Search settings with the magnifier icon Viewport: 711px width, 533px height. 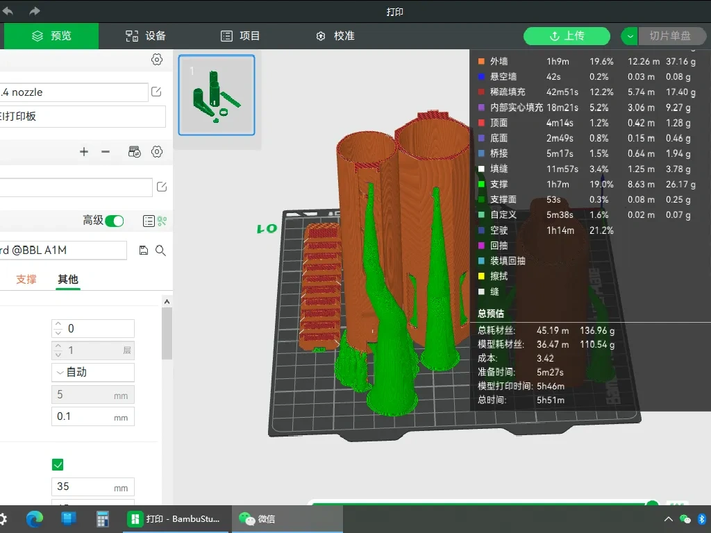click(x=160, y=251)
